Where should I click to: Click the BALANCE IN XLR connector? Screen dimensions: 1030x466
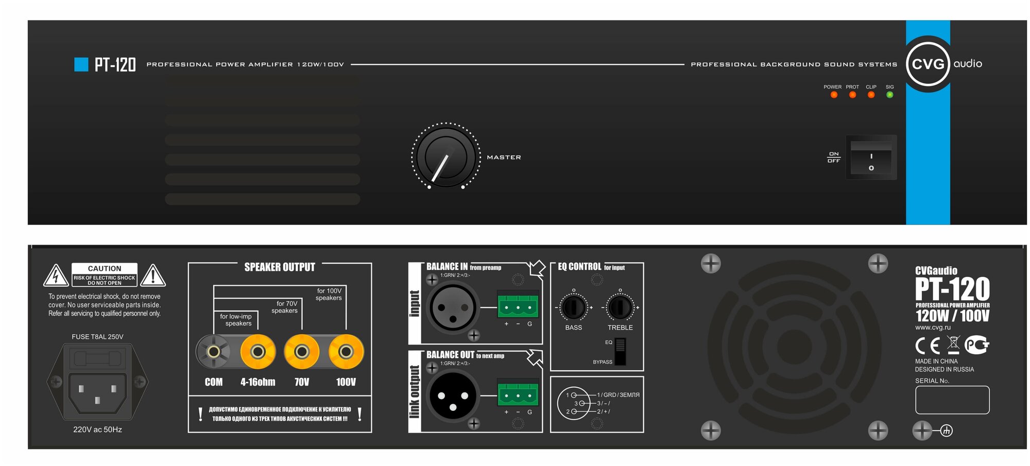click(x=453, y=308)
